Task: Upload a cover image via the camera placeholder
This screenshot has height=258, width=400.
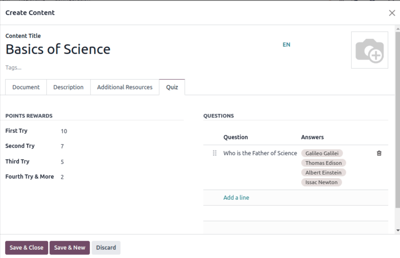Action: point(369,50)
